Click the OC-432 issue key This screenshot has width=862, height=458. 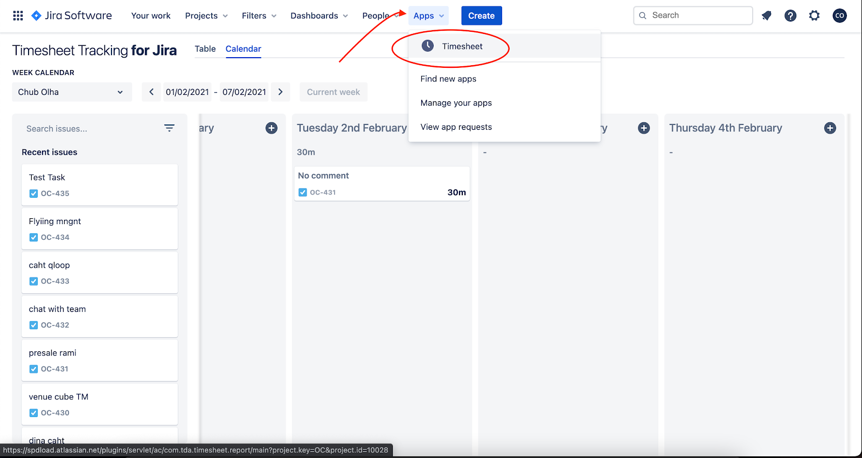[x=55, y=325]
